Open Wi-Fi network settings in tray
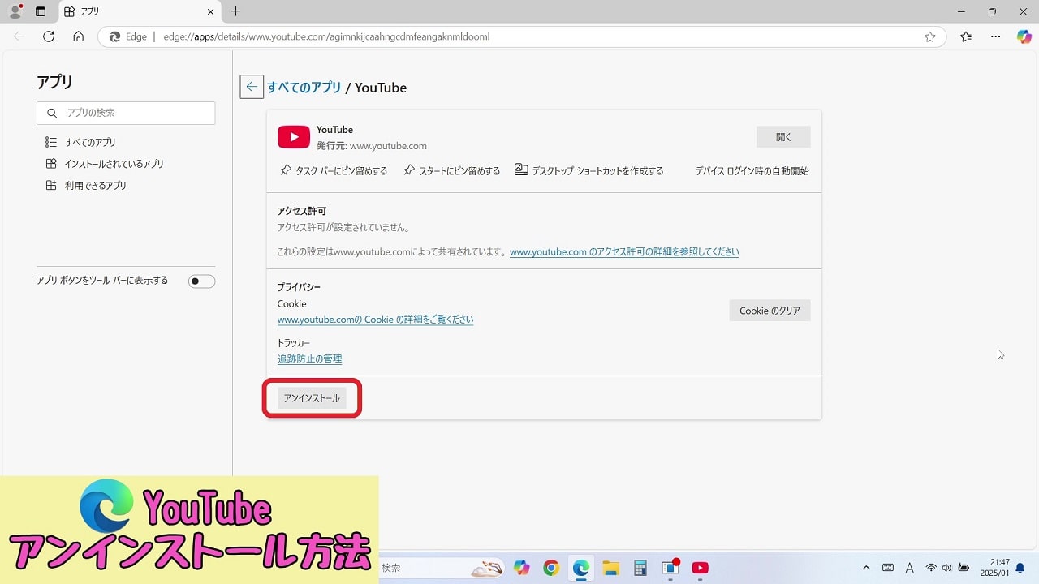The height and width of the screenshot is (584, 1039). pyautogui.click(x=931, y=568)
